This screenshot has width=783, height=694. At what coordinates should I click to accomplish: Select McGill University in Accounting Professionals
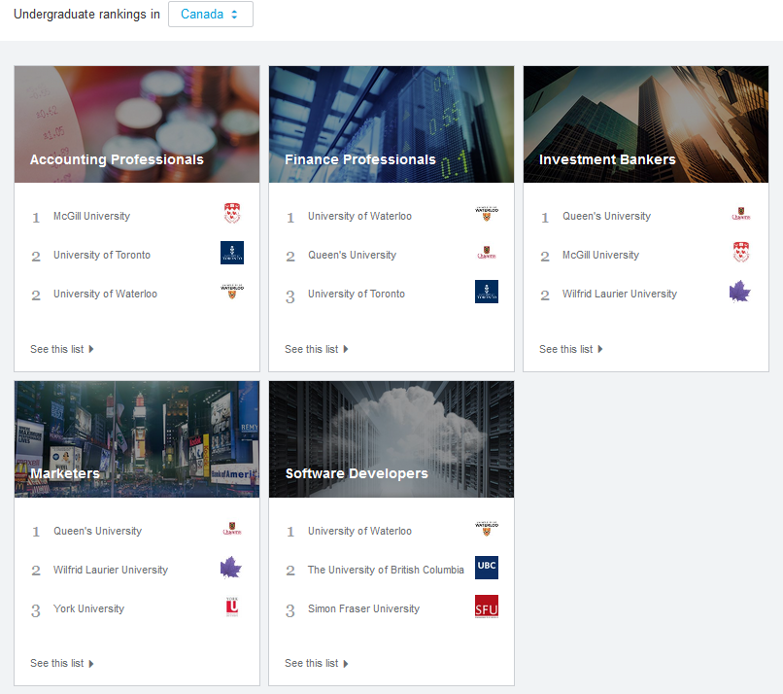92,216
